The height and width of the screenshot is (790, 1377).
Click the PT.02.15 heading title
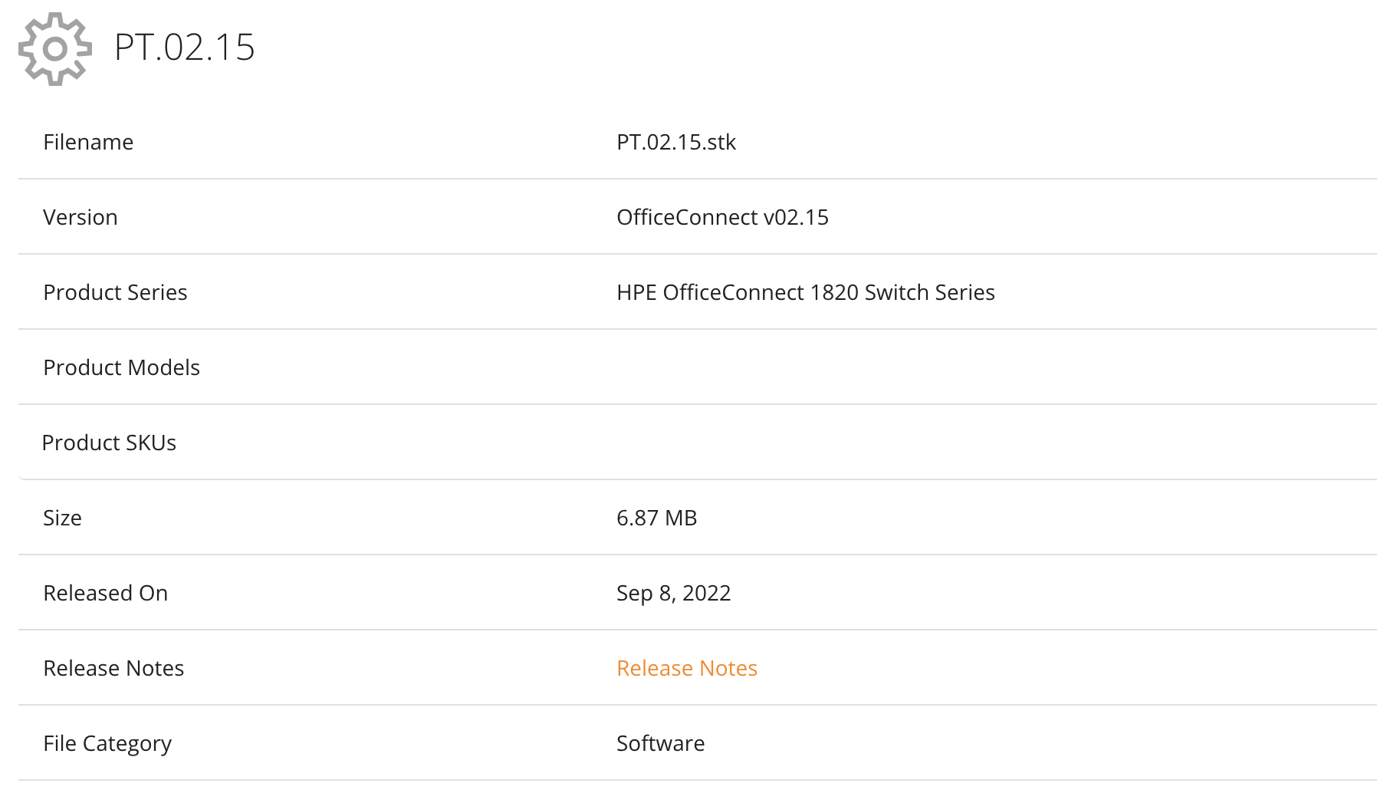point(184,48)
